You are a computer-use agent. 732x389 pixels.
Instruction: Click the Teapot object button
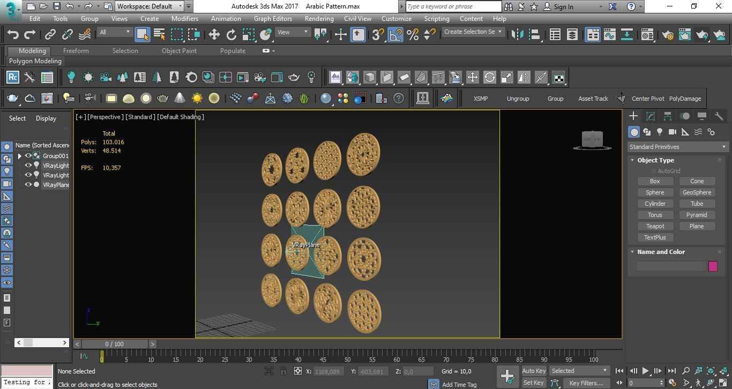(655, 226)
